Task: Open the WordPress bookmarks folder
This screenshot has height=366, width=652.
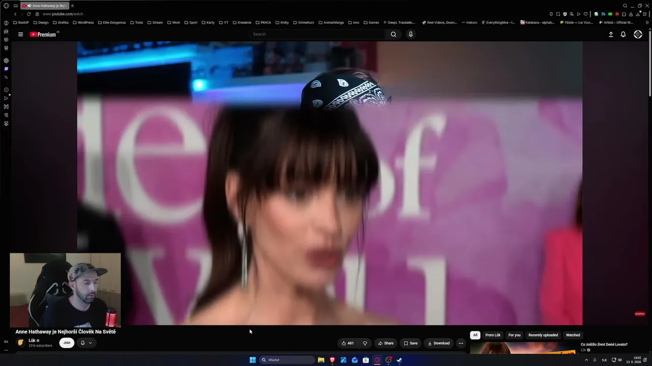Action: pyautogui.click(x=84, y=22)
